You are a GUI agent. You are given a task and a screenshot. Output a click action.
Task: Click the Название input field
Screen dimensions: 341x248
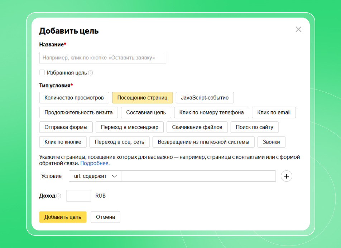pyautogui.click(x=103, y=58)
